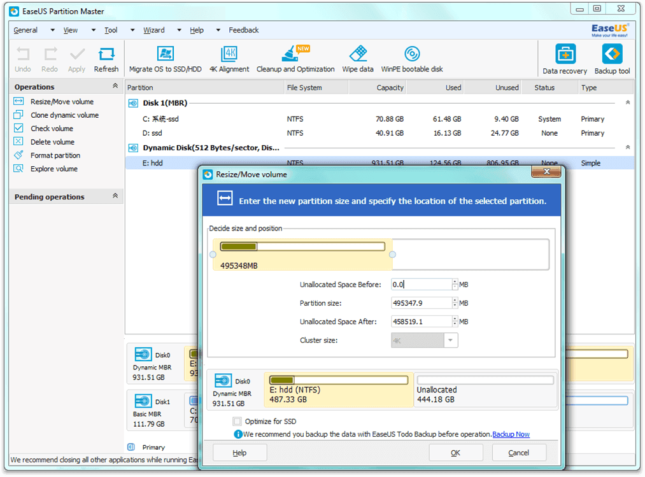
Task: Enable the Optimize for SSD checkbox
Action: point(237,422)
